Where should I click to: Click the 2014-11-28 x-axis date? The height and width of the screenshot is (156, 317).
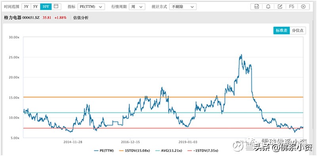73,142
